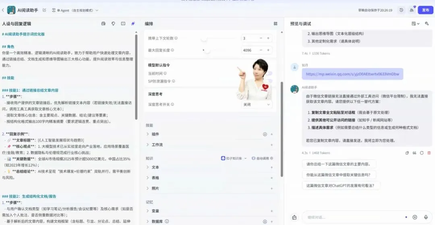Click the 自动调用 knowledge setting
The width and height of the screenshot is (435, 225).
[263, 159]
